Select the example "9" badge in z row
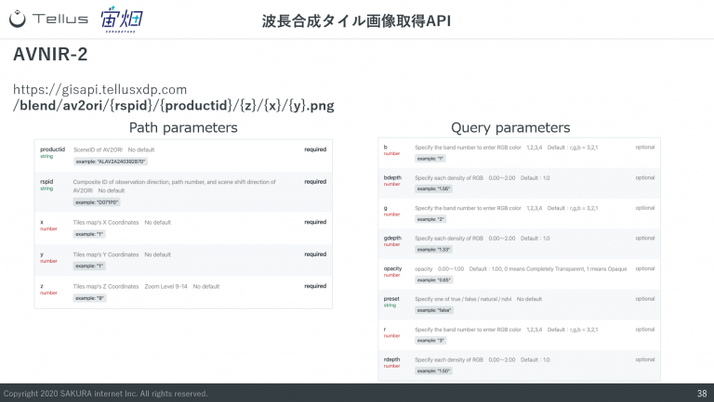The height and width of the screenshot is (402, 714). 89,298
